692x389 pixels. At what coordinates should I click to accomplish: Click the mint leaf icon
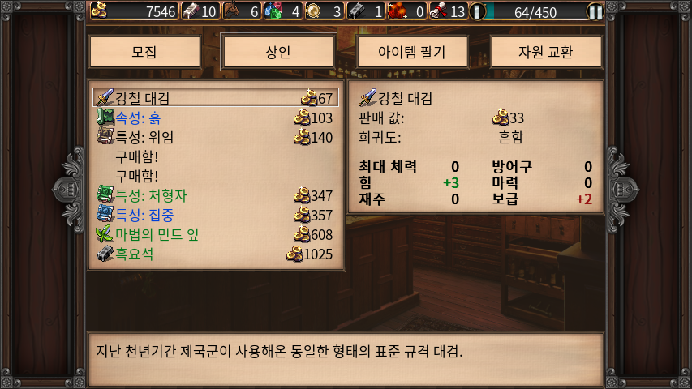[105, 233]
